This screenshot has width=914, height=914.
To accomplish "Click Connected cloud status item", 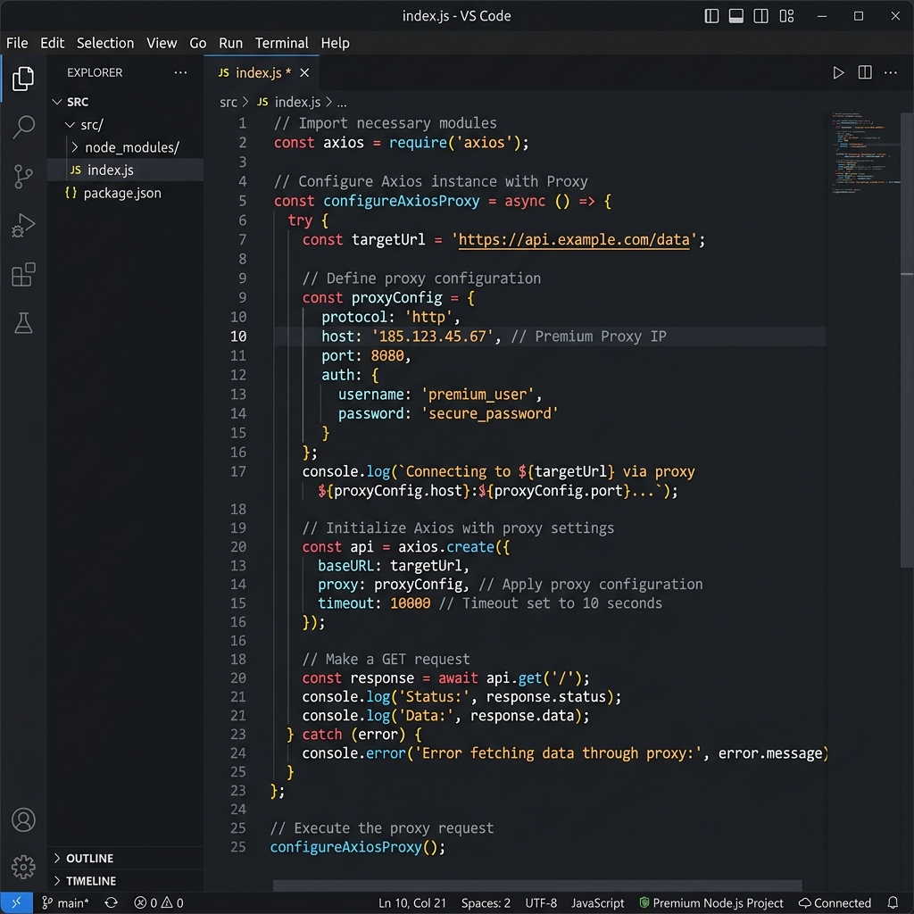I will [835, 903].
